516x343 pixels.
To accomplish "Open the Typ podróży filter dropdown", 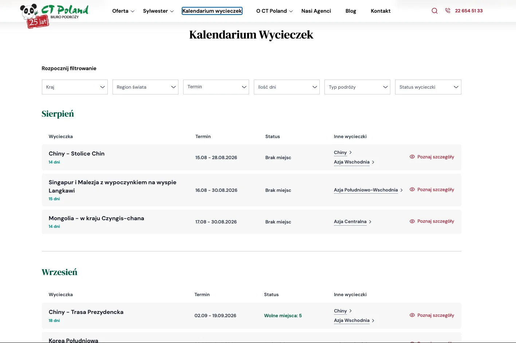I will pyautogui.click(x=357, y=87).
